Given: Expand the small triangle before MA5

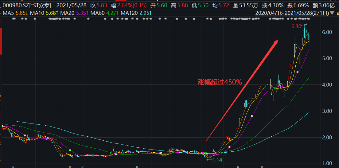Looking at the screenshot, I should coord(1,13).
